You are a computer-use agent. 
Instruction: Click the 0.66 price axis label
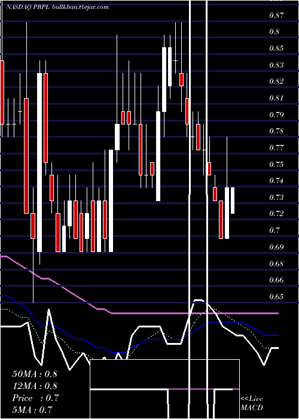(x=276, y=280)
